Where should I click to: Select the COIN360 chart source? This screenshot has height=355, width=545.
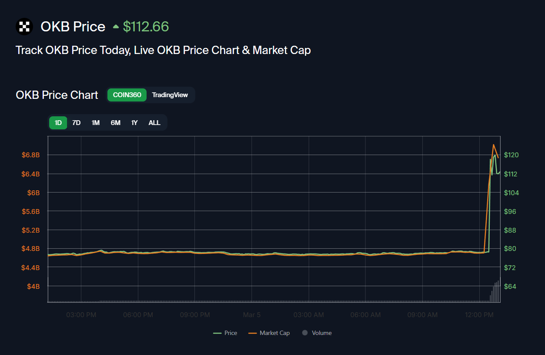click(x=127, y=95)
